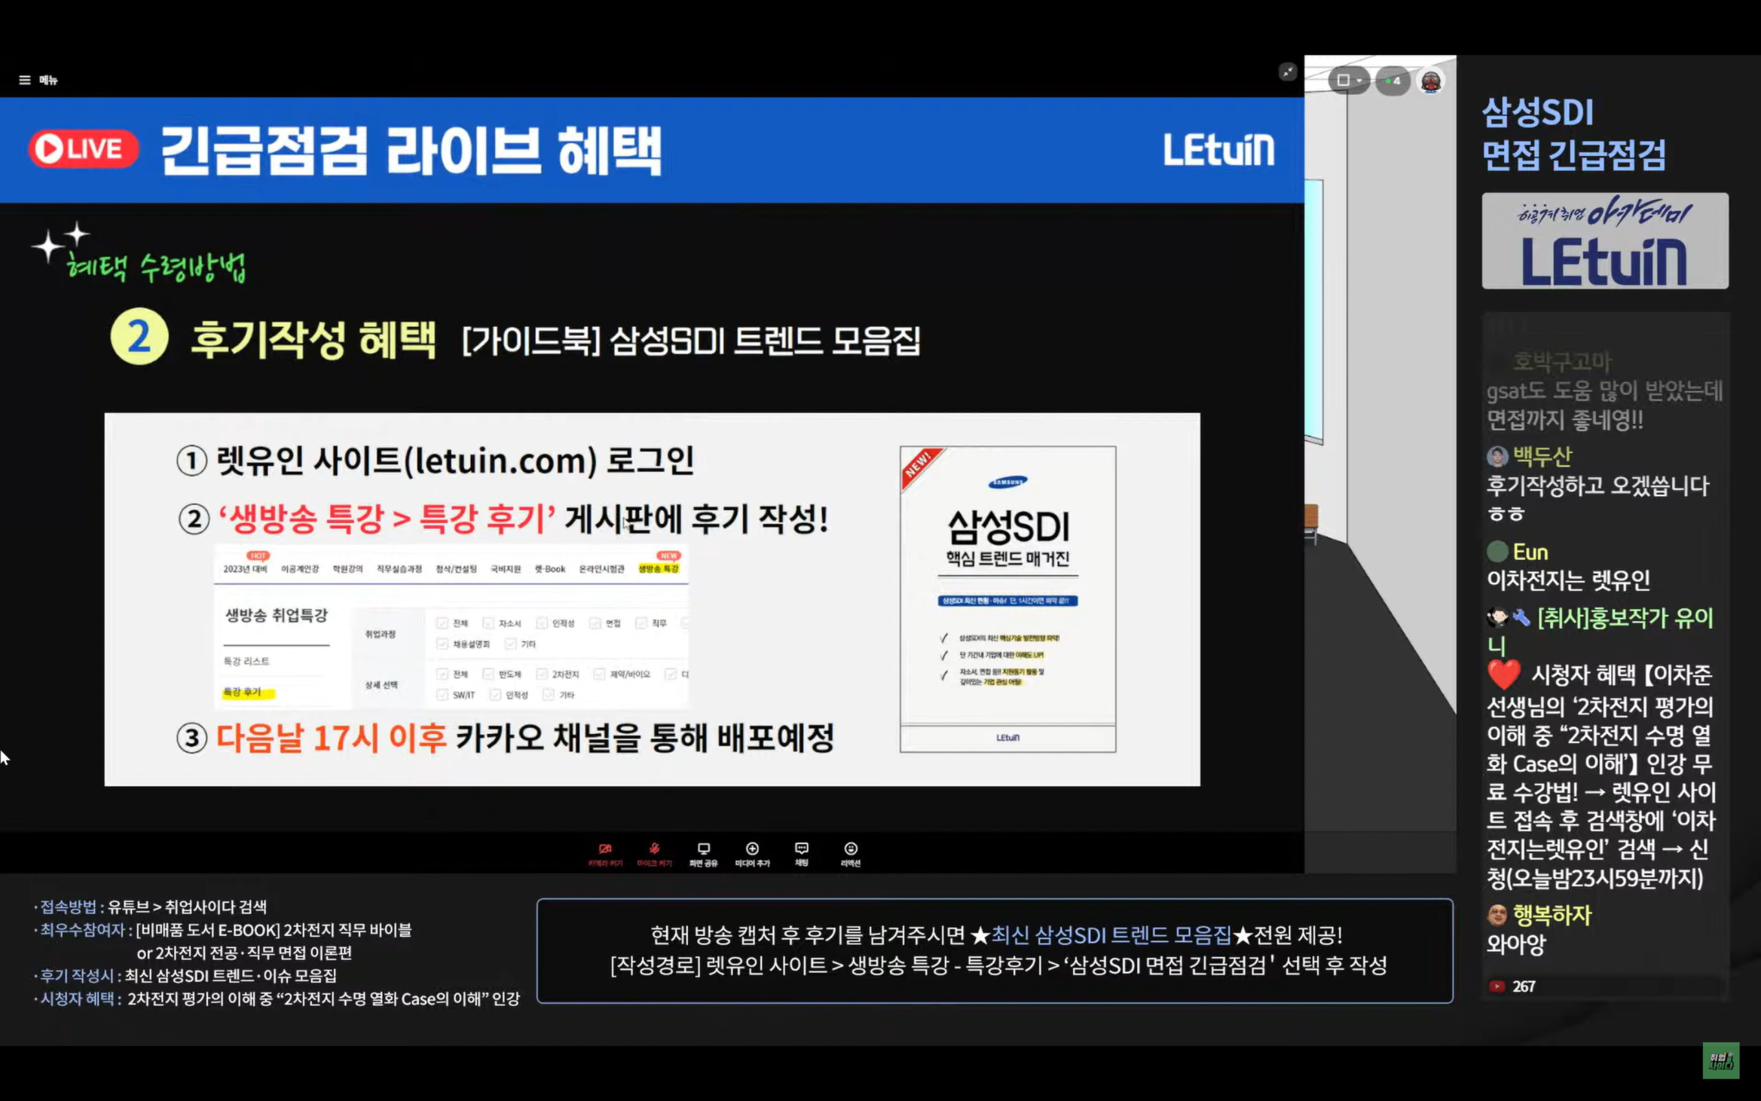Screen dimensions: 1761x1101
Task: Tick the SW/IT checkbox
Action: pos(441,695)
